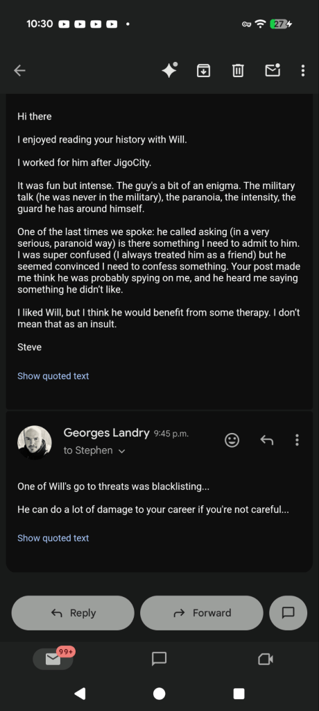This screenshot has height=711, width=319.
Task: Reply using the arrow next to Georges Landry's message
Action: coord(266,440)
